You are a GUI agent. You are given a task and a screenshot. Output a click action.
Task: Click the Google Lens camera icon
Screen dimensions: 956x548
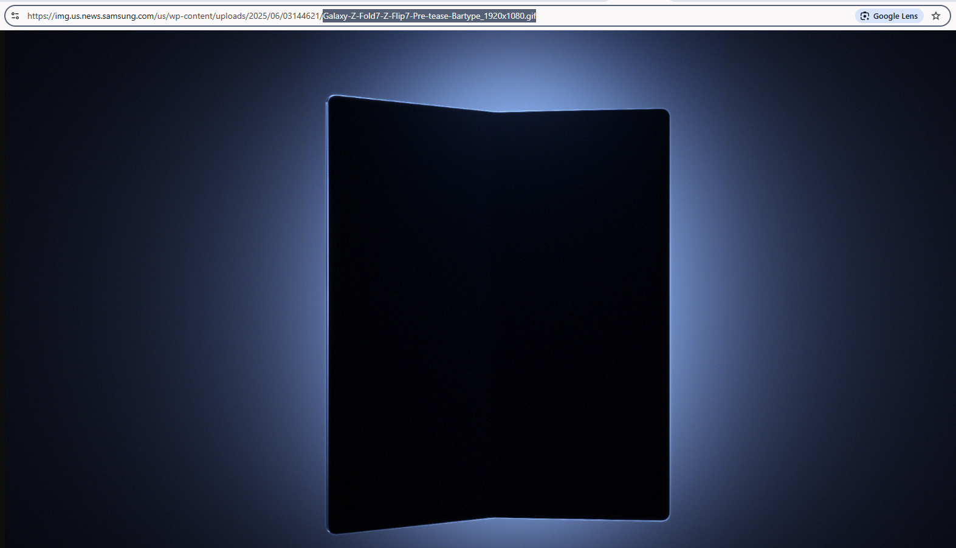865,16
